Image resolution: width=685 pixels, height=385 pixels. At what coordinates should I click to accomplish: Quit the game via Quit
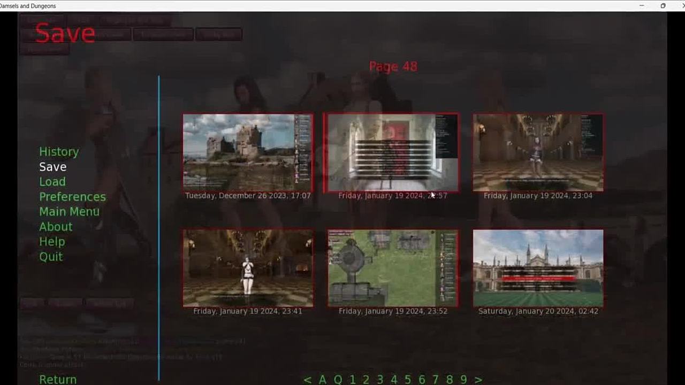pyautogui.click(x=51, y=257)
